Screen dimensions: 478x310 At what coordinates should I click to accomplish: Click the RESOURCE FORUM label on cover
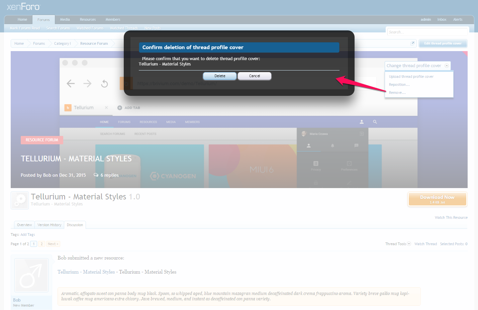42,140
